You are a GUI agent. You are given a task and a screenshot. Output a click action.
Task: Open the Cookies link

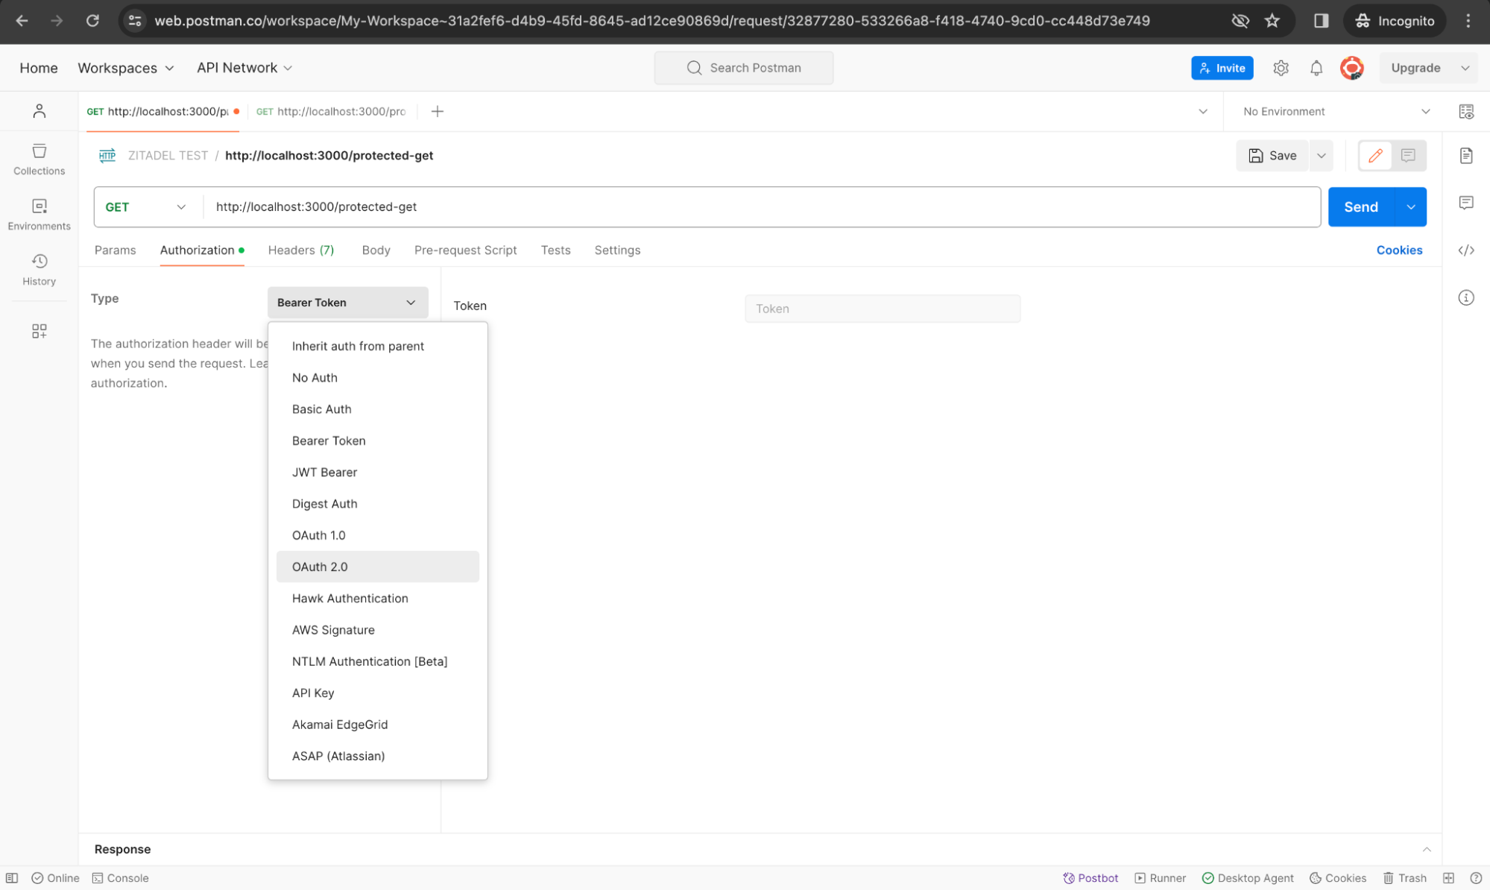[1399, 250]
